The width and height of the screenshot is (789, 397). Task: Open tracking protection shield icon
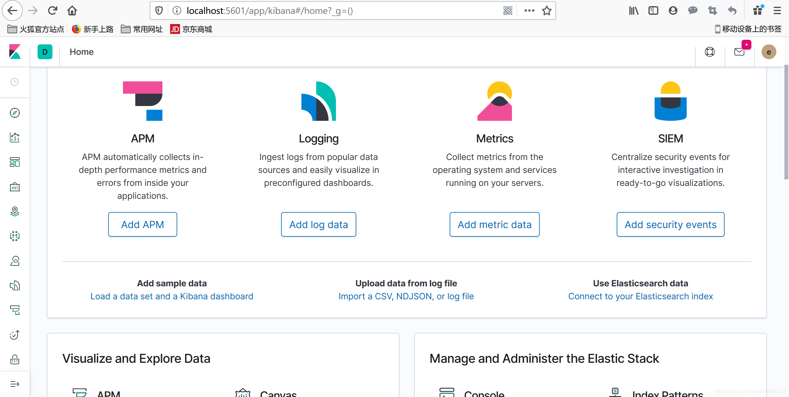159,11
